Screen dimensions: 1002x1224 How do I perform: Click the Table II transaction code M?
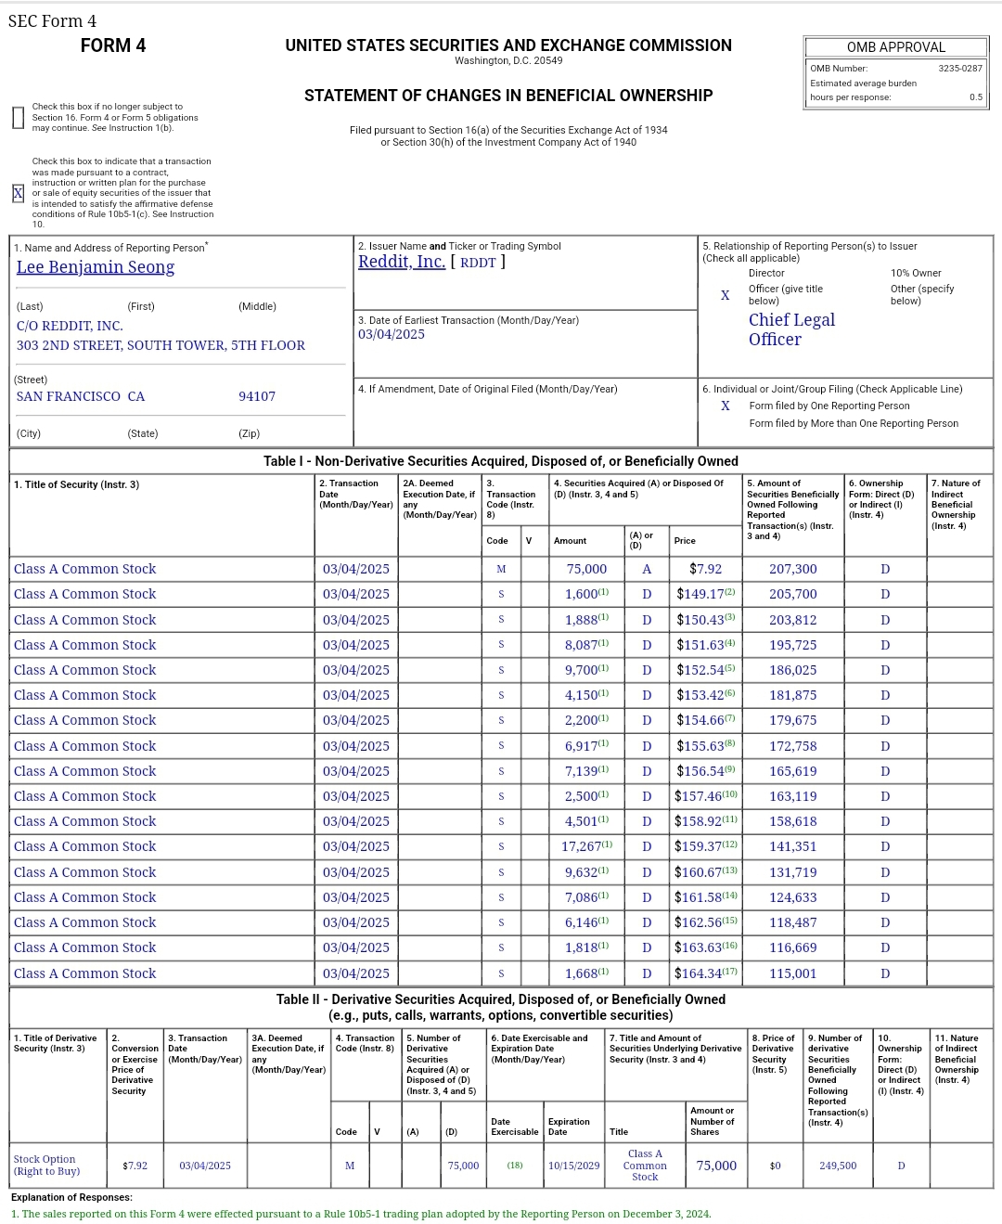[350, 1166]
